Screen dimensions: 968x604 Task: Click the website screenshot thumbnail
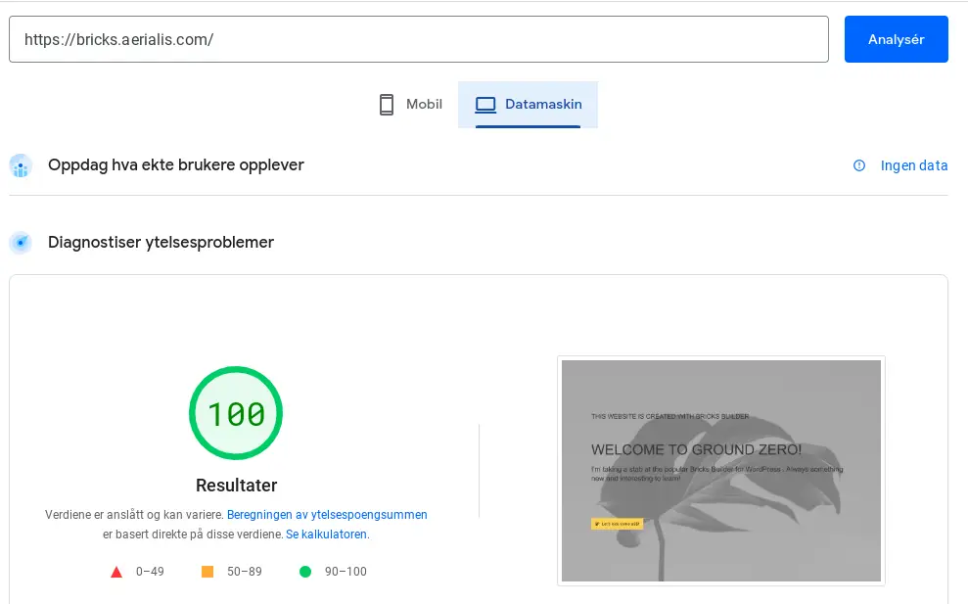pos(721,471)
